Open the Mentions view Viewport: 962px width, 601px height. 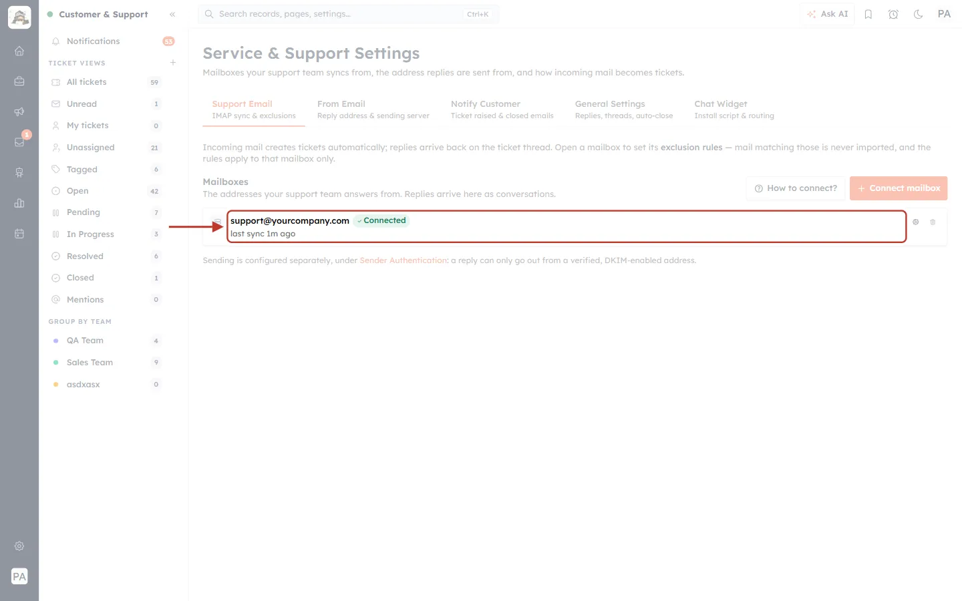(x=107, y=300)
